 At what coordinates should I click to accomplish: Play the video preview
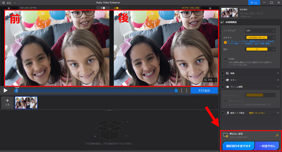click(x=6, y=91)
